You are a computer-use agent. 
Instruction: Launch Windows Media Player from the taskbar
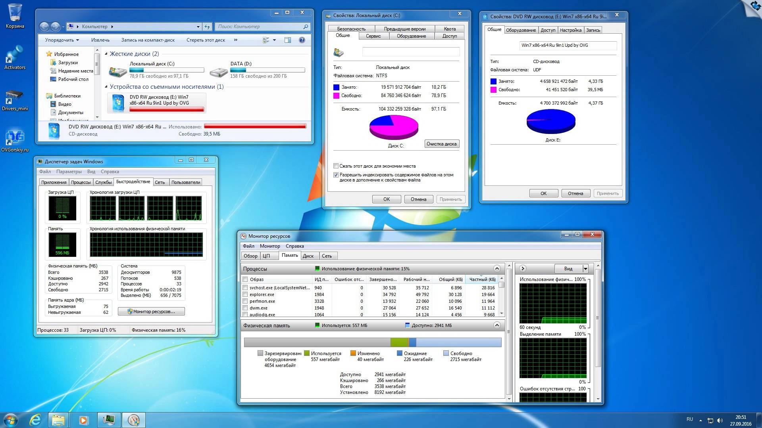(x=83, y=419)
